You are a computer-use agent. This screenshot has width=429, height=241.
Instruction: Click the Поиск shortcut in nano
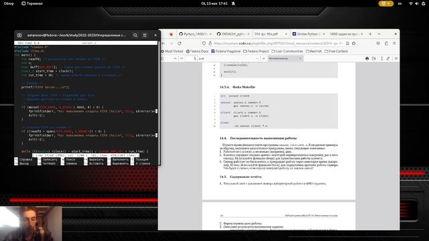(68, 159)
